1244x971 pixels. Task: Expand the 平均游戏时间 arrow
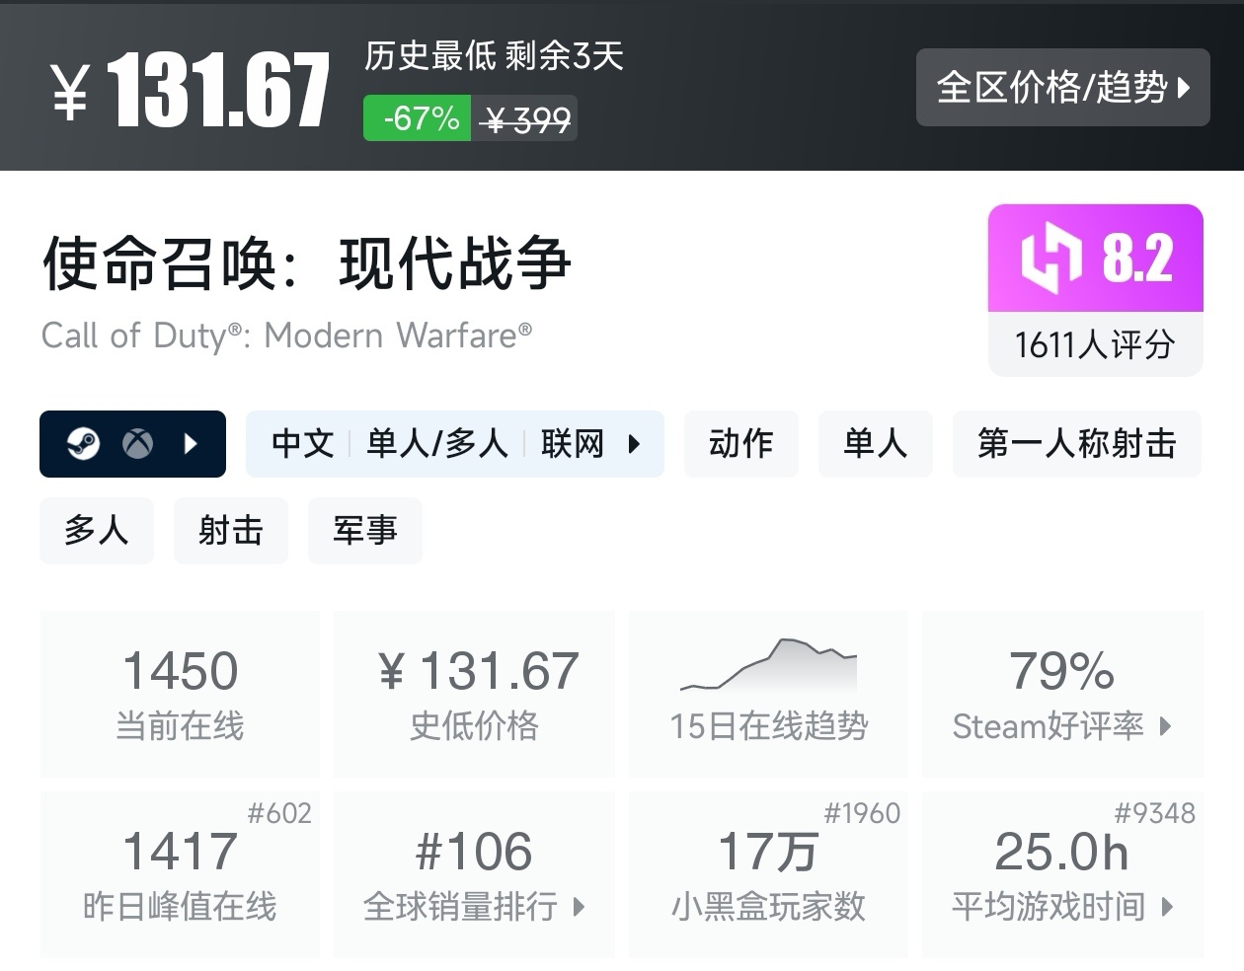[x=1167, y=906]
